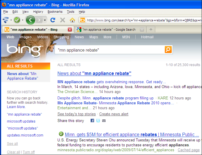
Task: Open the Edit menu
Action: pos(15,12)
